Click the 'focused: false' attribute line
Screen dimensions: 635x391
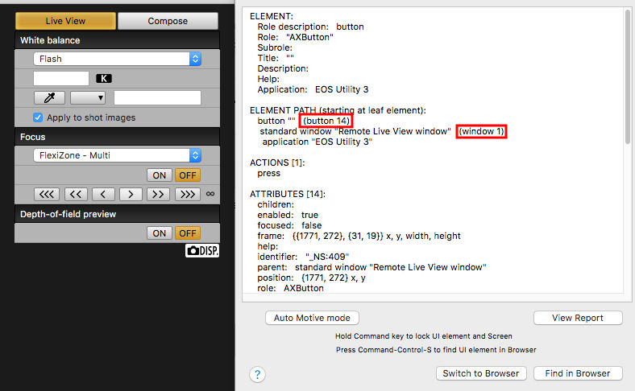pyautogui.click(x=289, y=225)
